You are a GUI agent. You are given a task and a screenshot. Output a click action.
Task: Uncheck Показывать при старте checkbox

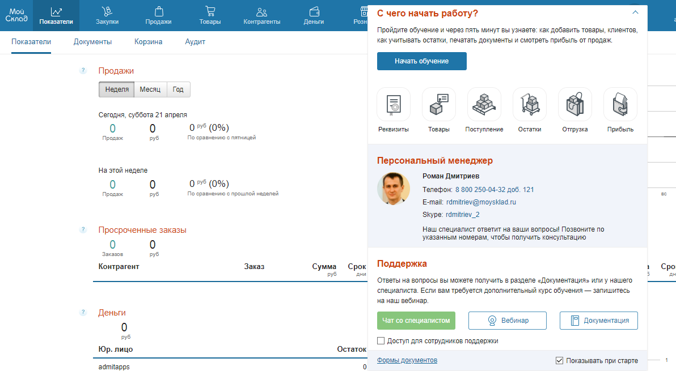[x=559, y=360]
